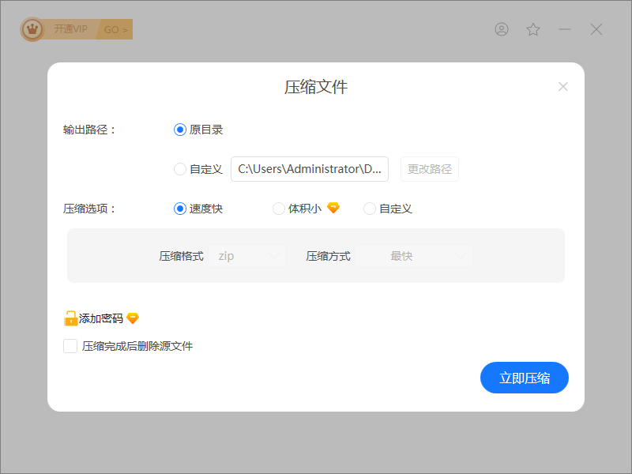Click the 立即压缩 button
This screenshot has height=474, width=632.
(x=525, y=378)
